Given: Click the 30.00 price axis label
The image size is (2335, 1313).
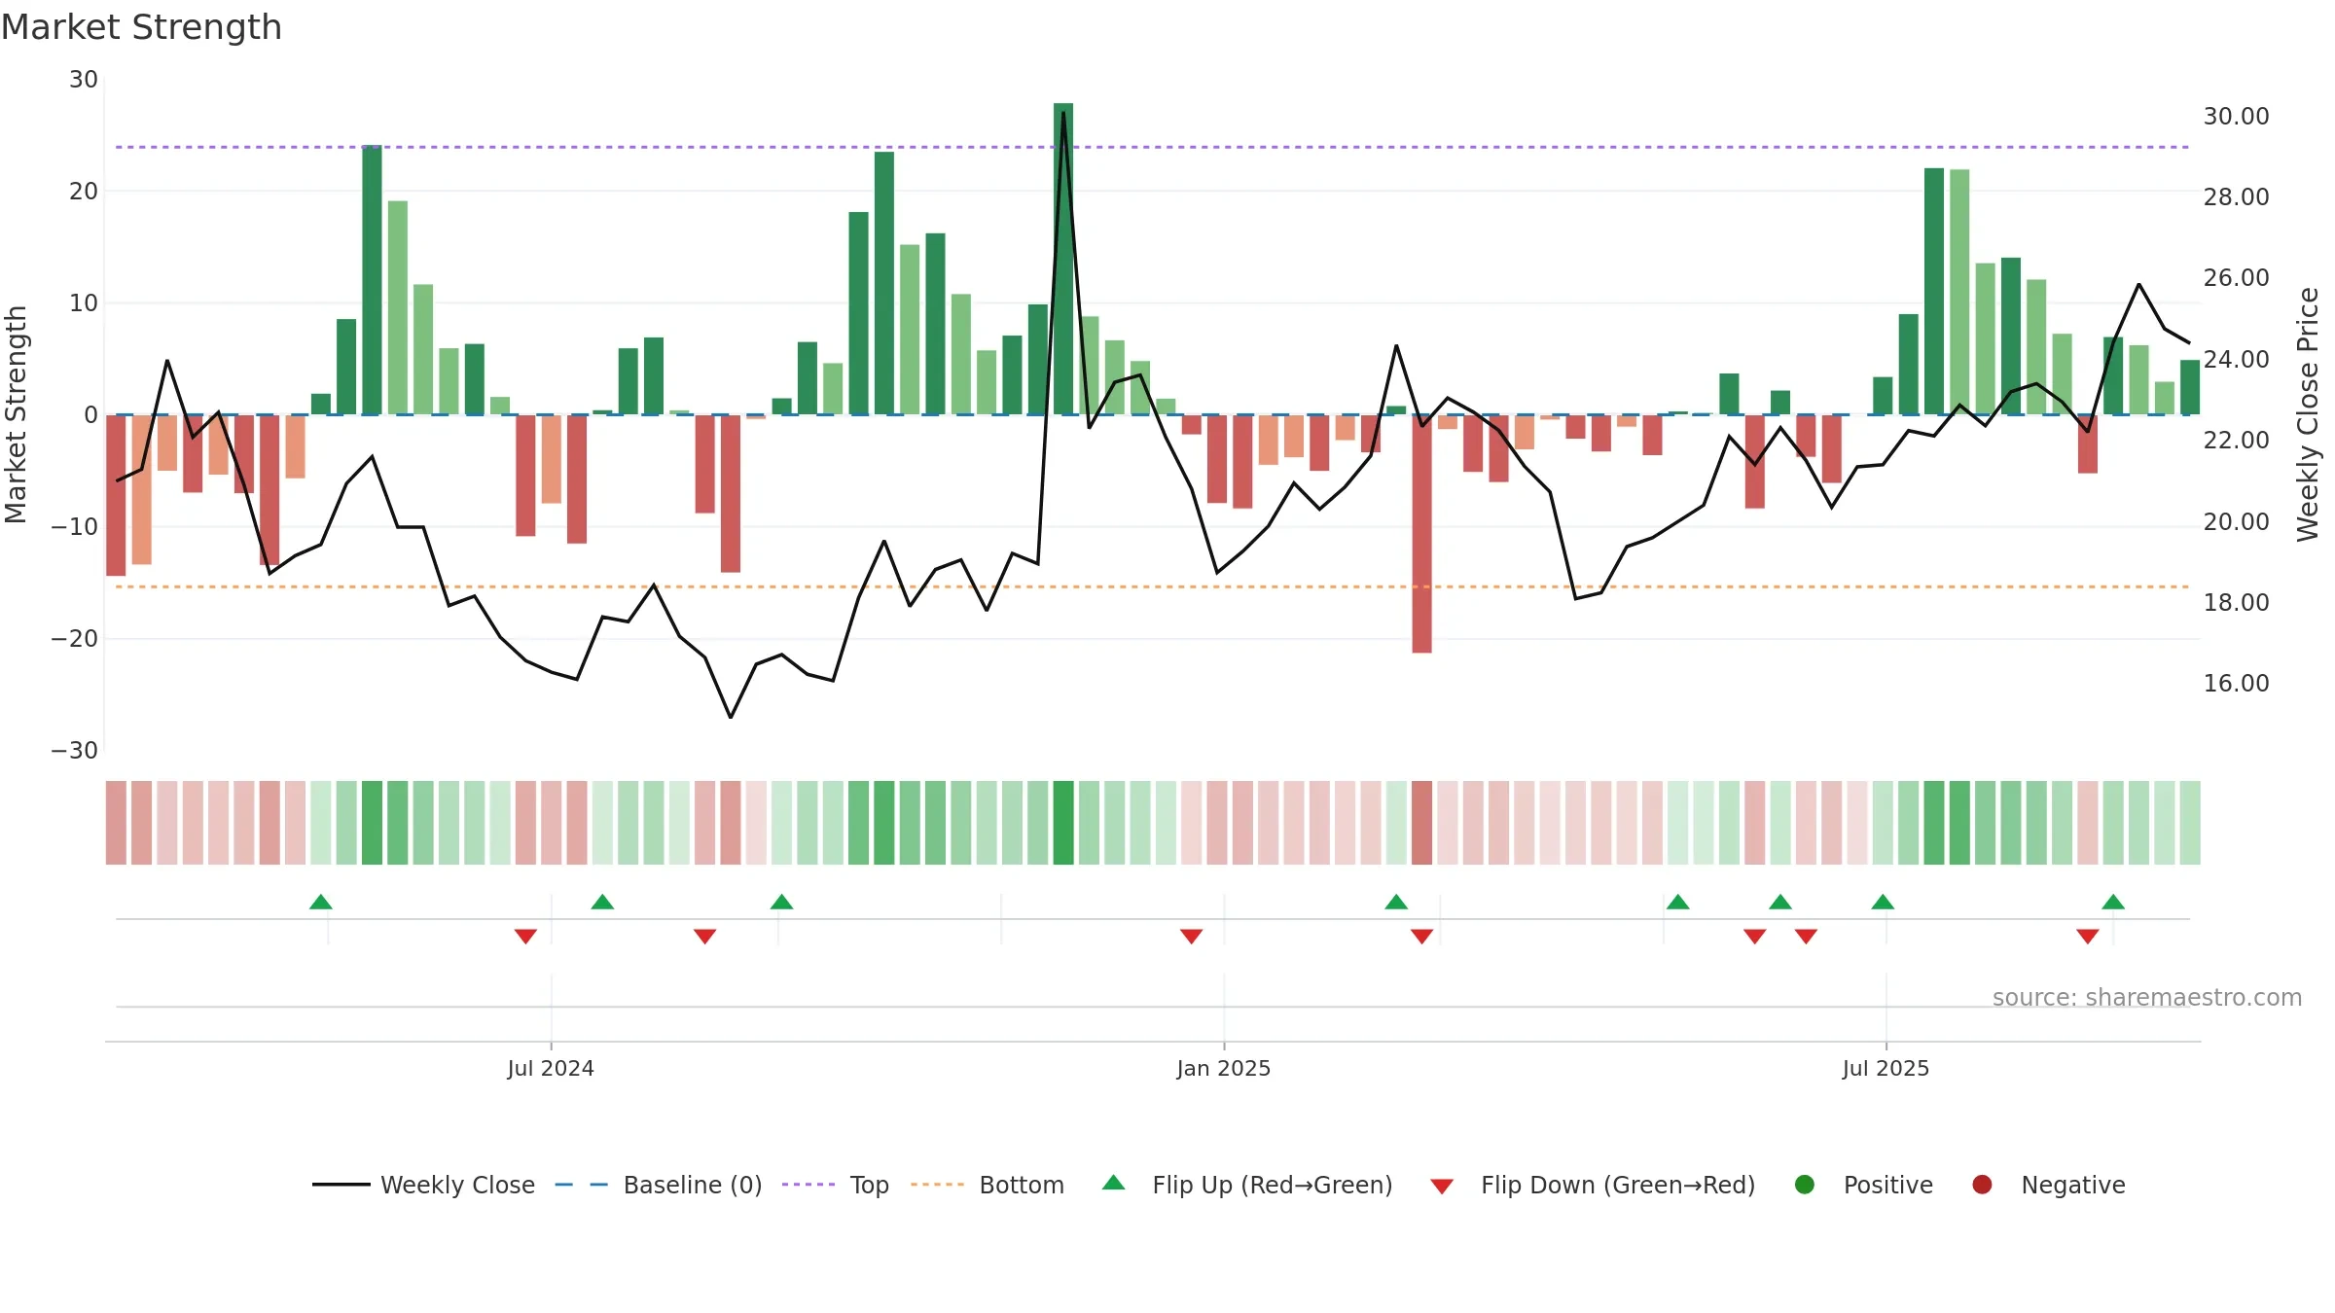Looking at the screenshot, I should [2236, 116].
